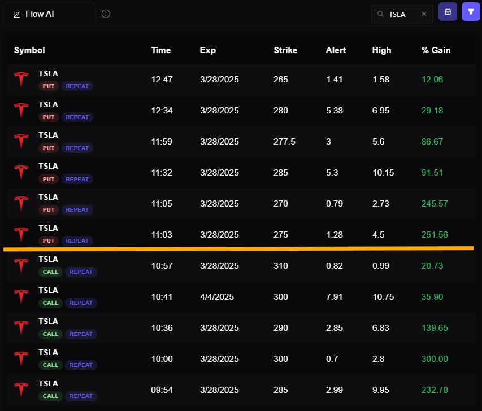Click Tesla logo in the 11:59 row
Image resolution: width=482 pixels, height=411 pixels.
coord(21,141)
